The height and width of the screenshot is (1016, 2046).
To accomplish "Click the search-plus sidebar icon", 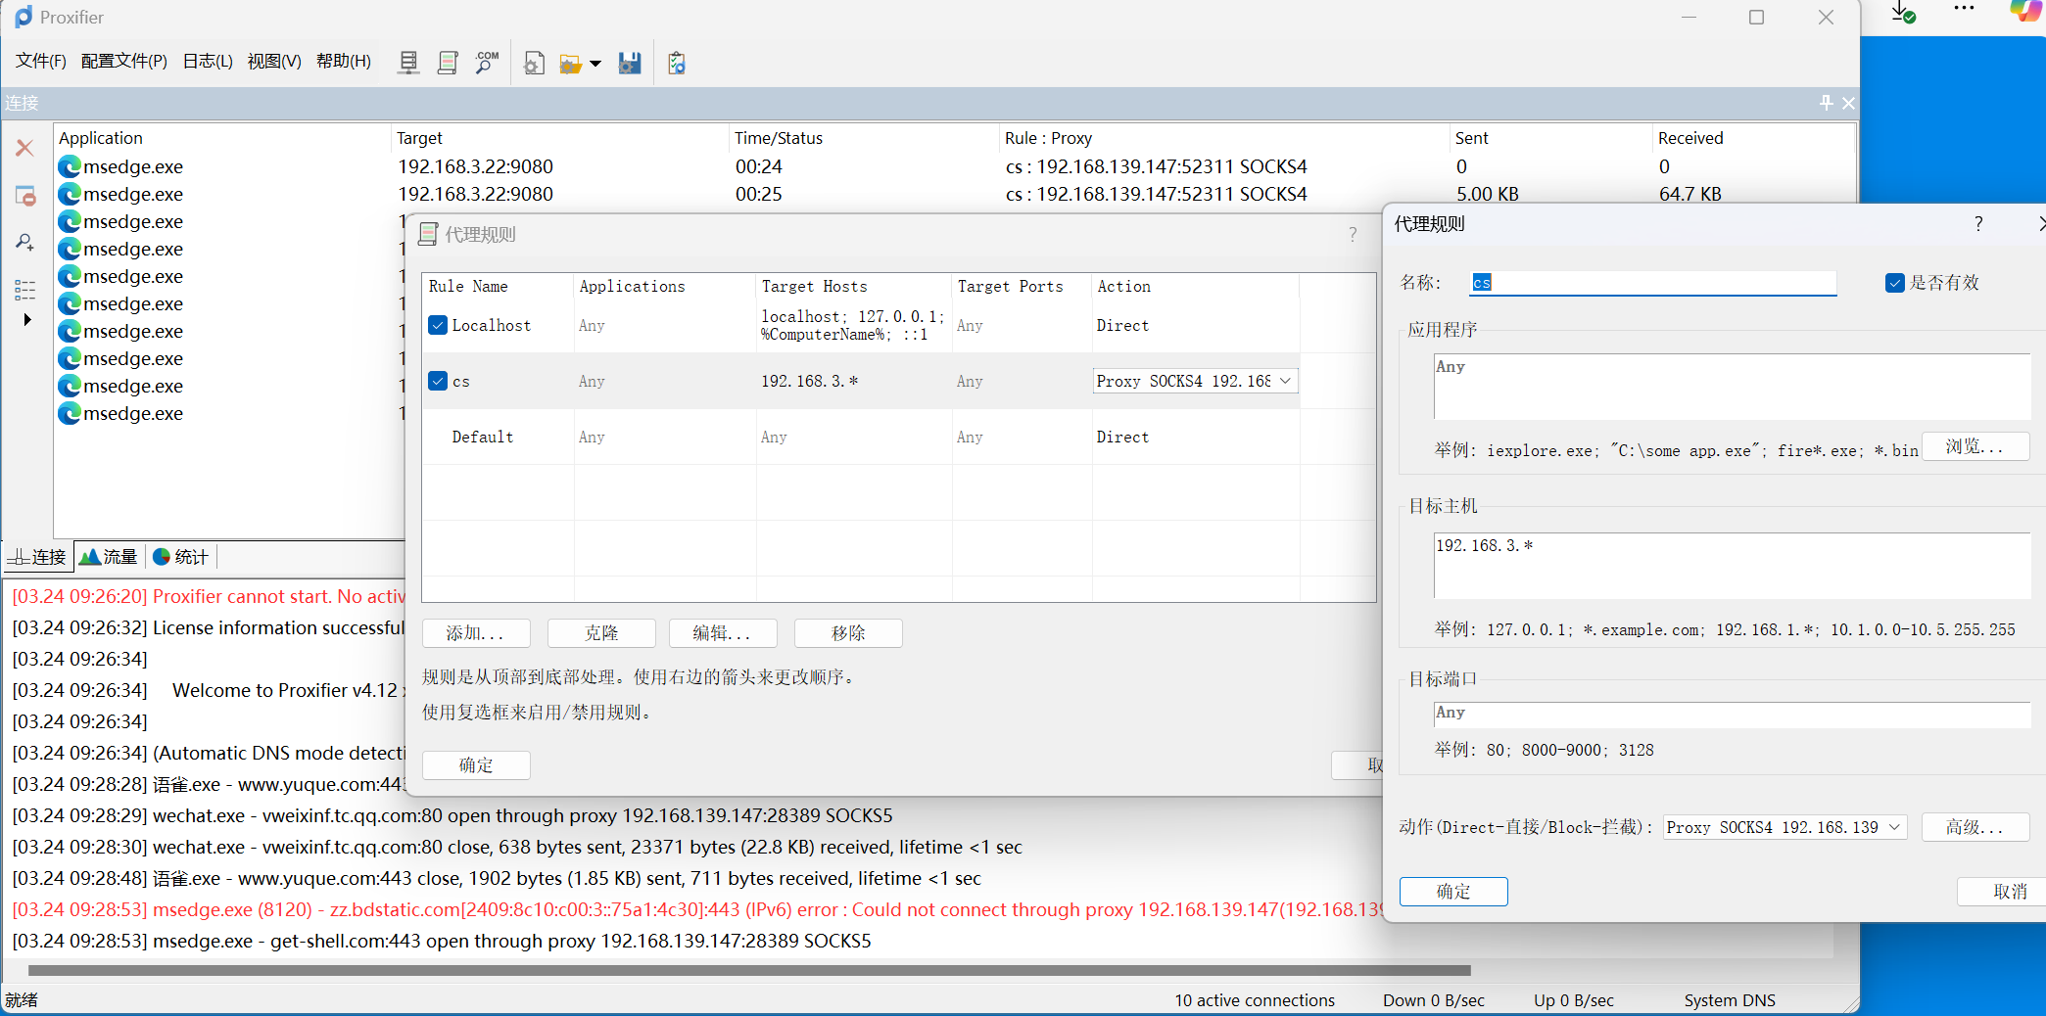I will coord(24,242).
